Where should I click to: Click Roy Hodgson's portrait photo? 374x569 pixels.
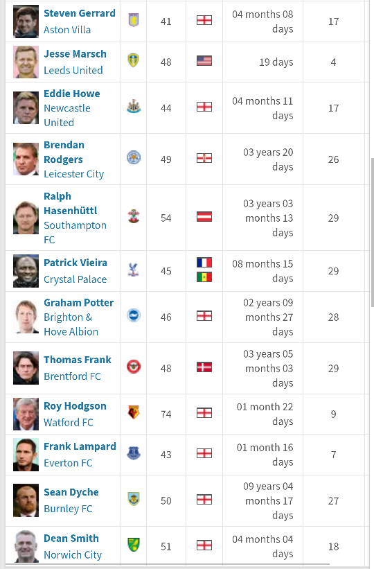26,414
